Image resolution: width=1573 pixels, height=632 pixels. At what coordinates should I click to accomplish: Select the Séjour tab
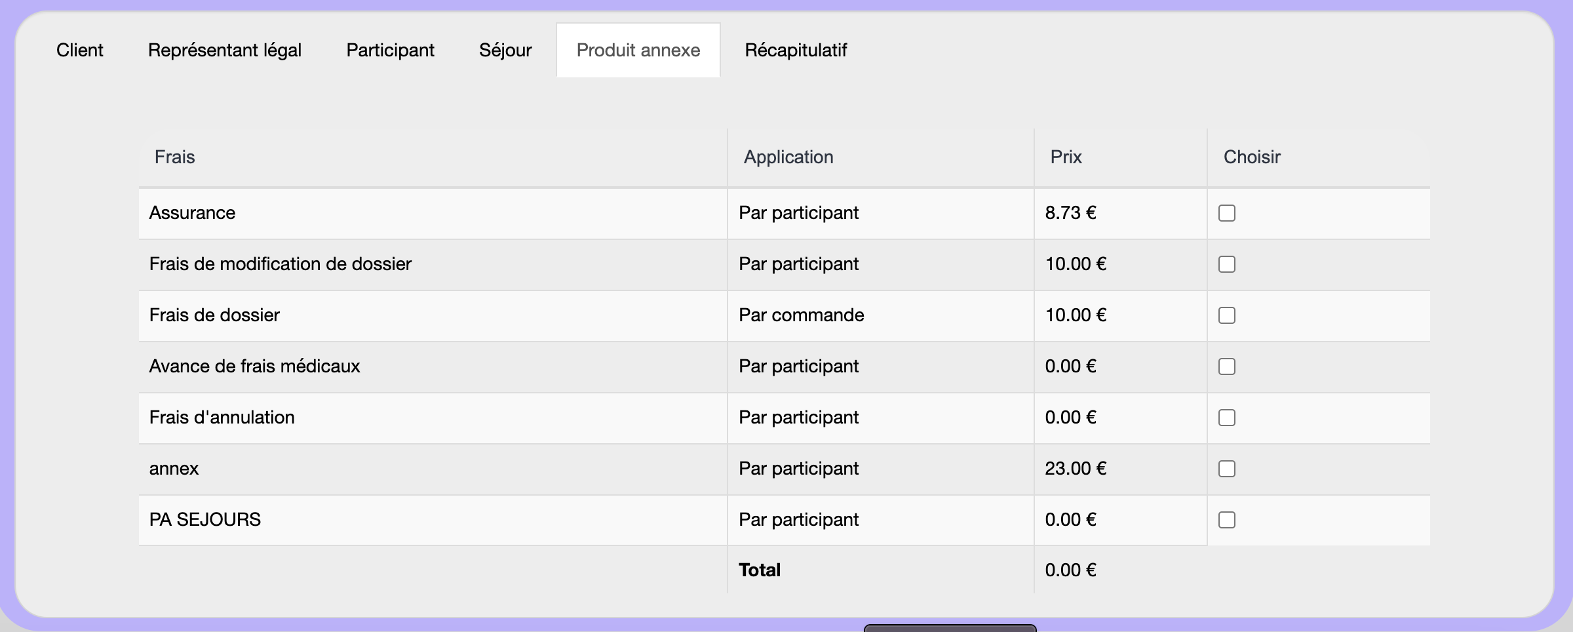(x=505, y=50)
